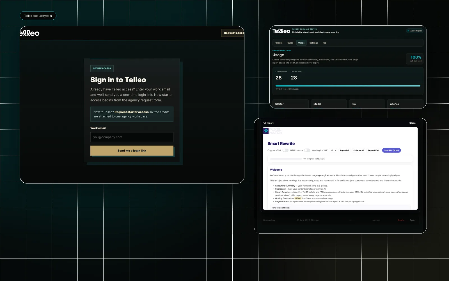Follow the Request starter access link

click(132, 112)
